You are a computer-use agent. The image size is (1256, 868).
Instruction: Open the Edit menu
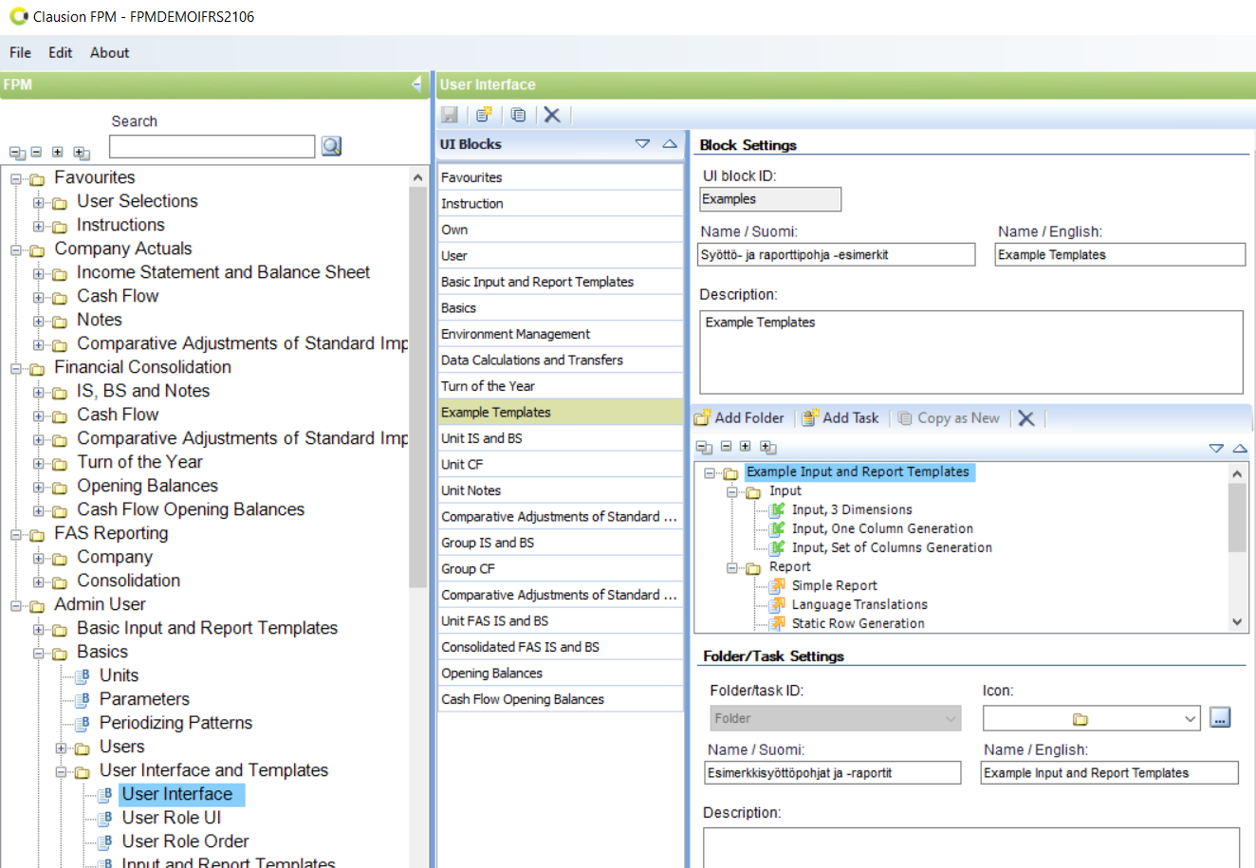[61, 53]
